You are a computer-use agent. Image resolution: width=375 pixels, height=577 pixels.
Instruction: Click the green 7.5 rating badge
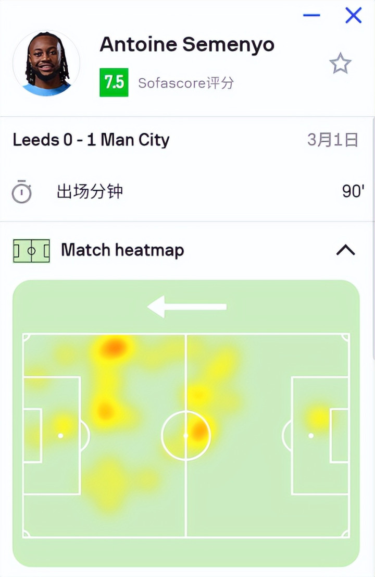[x=114, y=82]
